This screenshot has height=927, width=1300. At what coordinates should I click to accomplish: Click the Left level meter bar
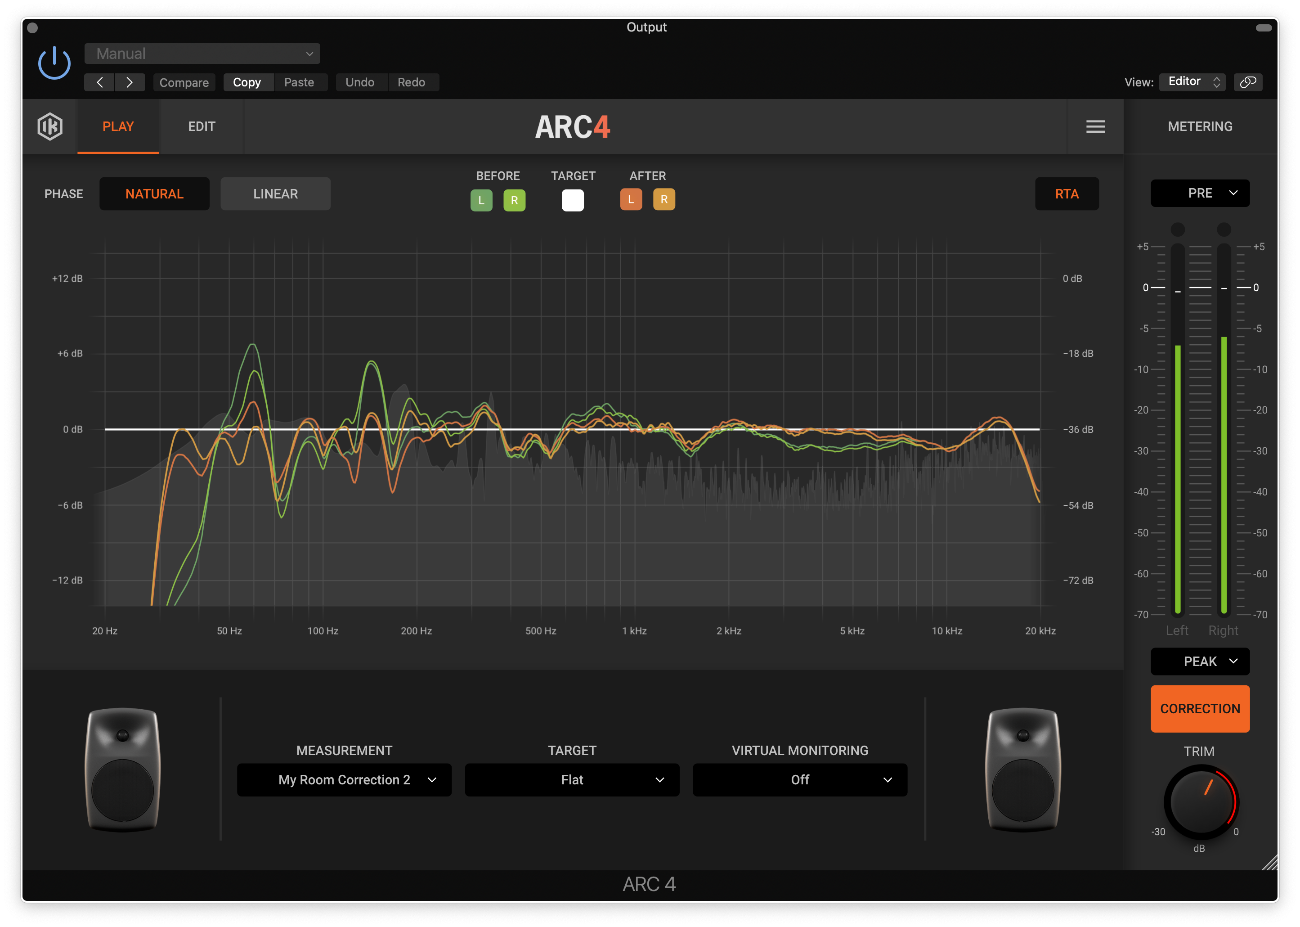(1177, 429)
